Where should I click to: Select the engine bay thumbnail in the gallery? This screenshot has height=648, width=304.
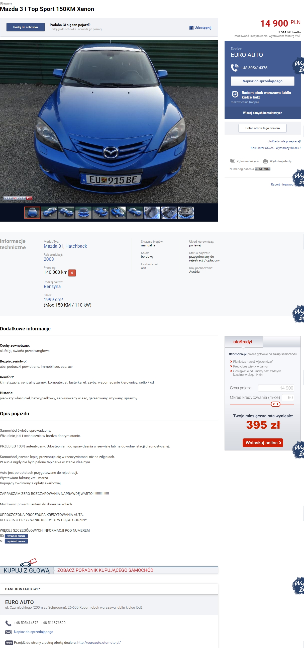click(x=185, y=212)
